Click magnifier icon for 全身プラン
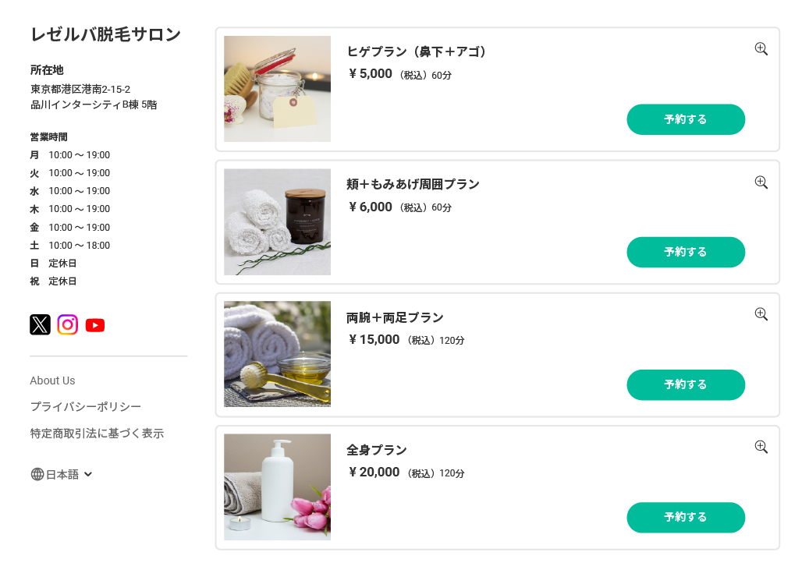The height and width of the screenshot is (577, 809). pos(761,447)
